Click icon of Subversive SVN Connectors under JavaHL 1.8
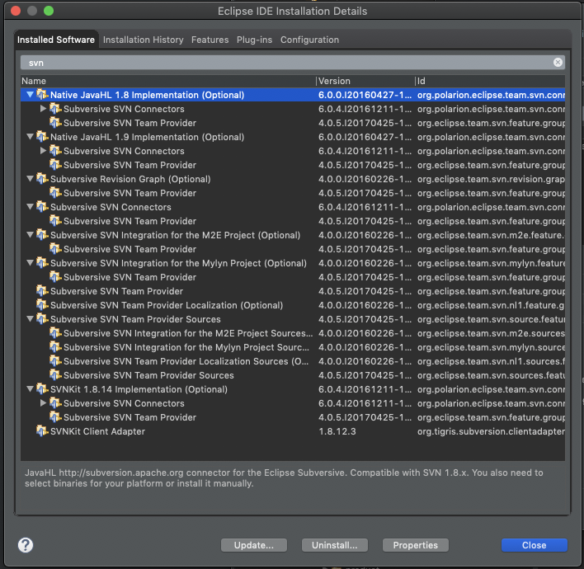This screenshot has height=569, width=584. (x=55, y=109)
